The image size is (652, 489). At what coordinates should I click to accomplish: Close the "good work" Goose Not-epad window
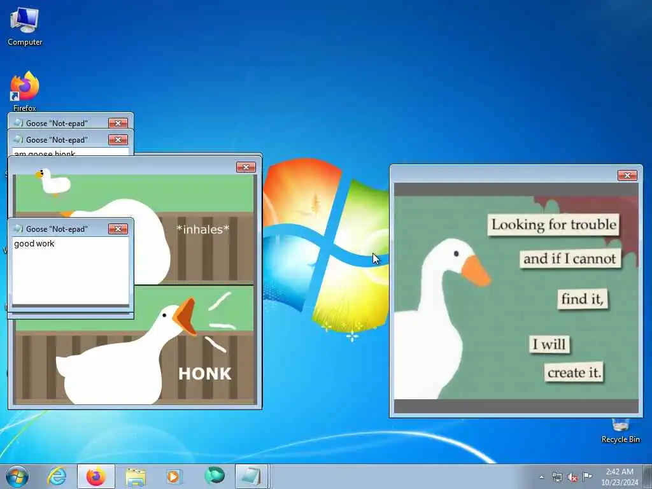[x=118, y=229]
